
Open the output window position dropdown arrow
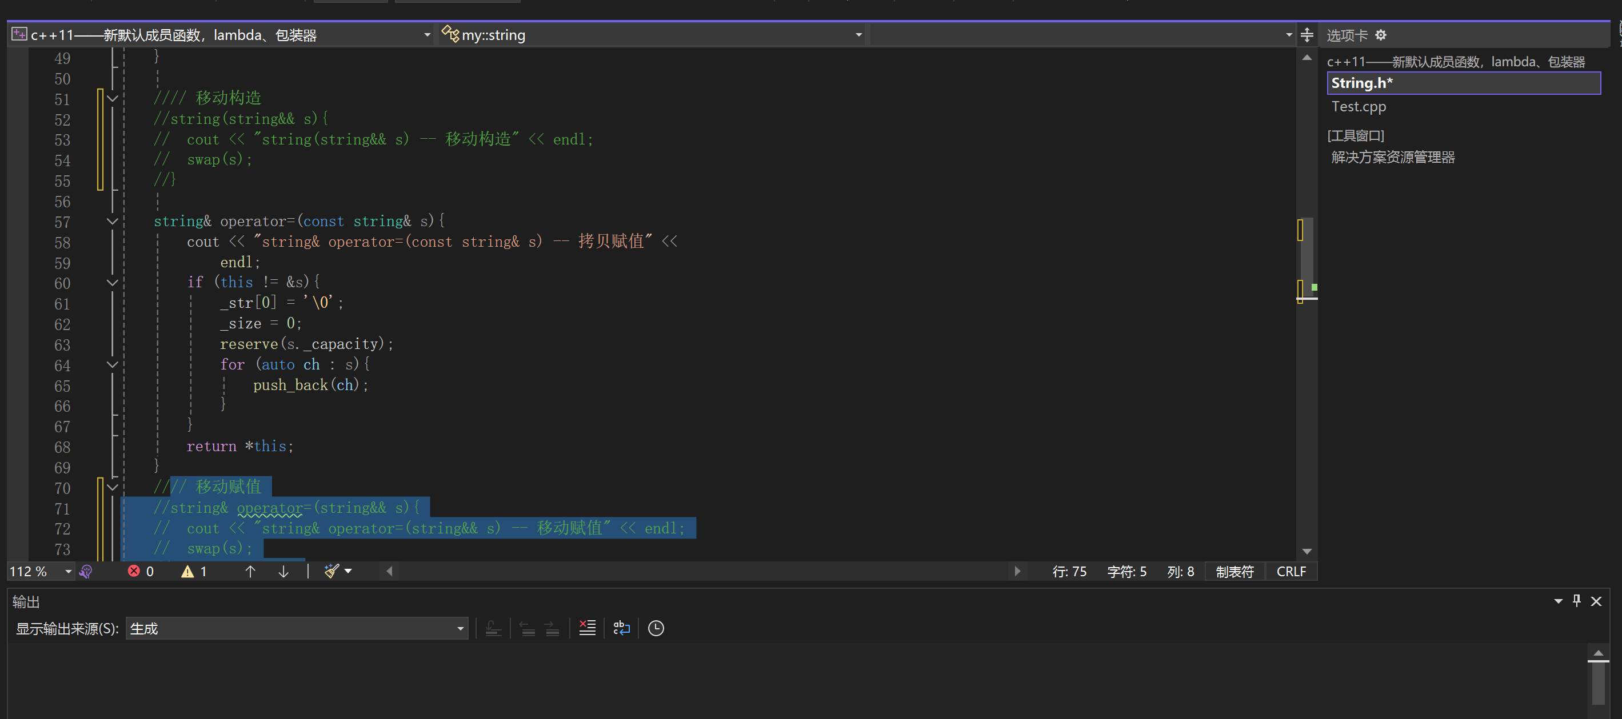click(1558, 601)
